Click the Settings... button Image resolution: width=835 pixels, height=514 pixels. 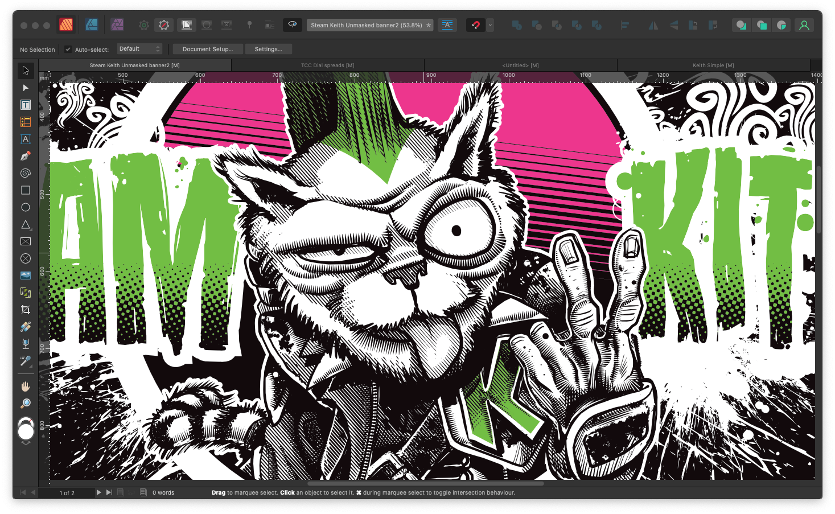pos(268,49)
